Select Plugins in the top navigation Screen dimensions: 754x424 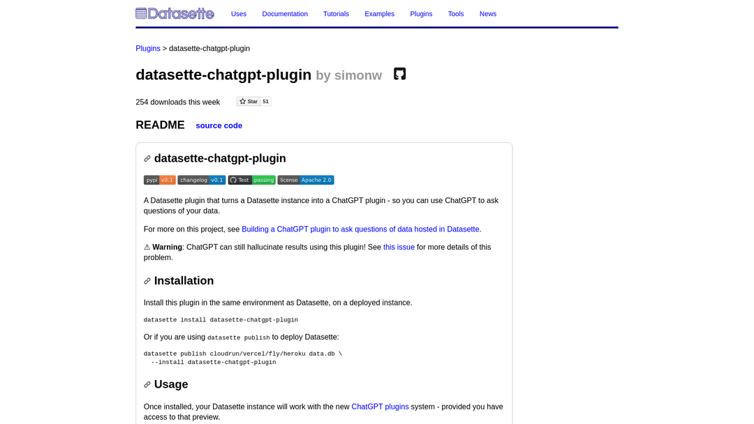click(x=421, y=14)
